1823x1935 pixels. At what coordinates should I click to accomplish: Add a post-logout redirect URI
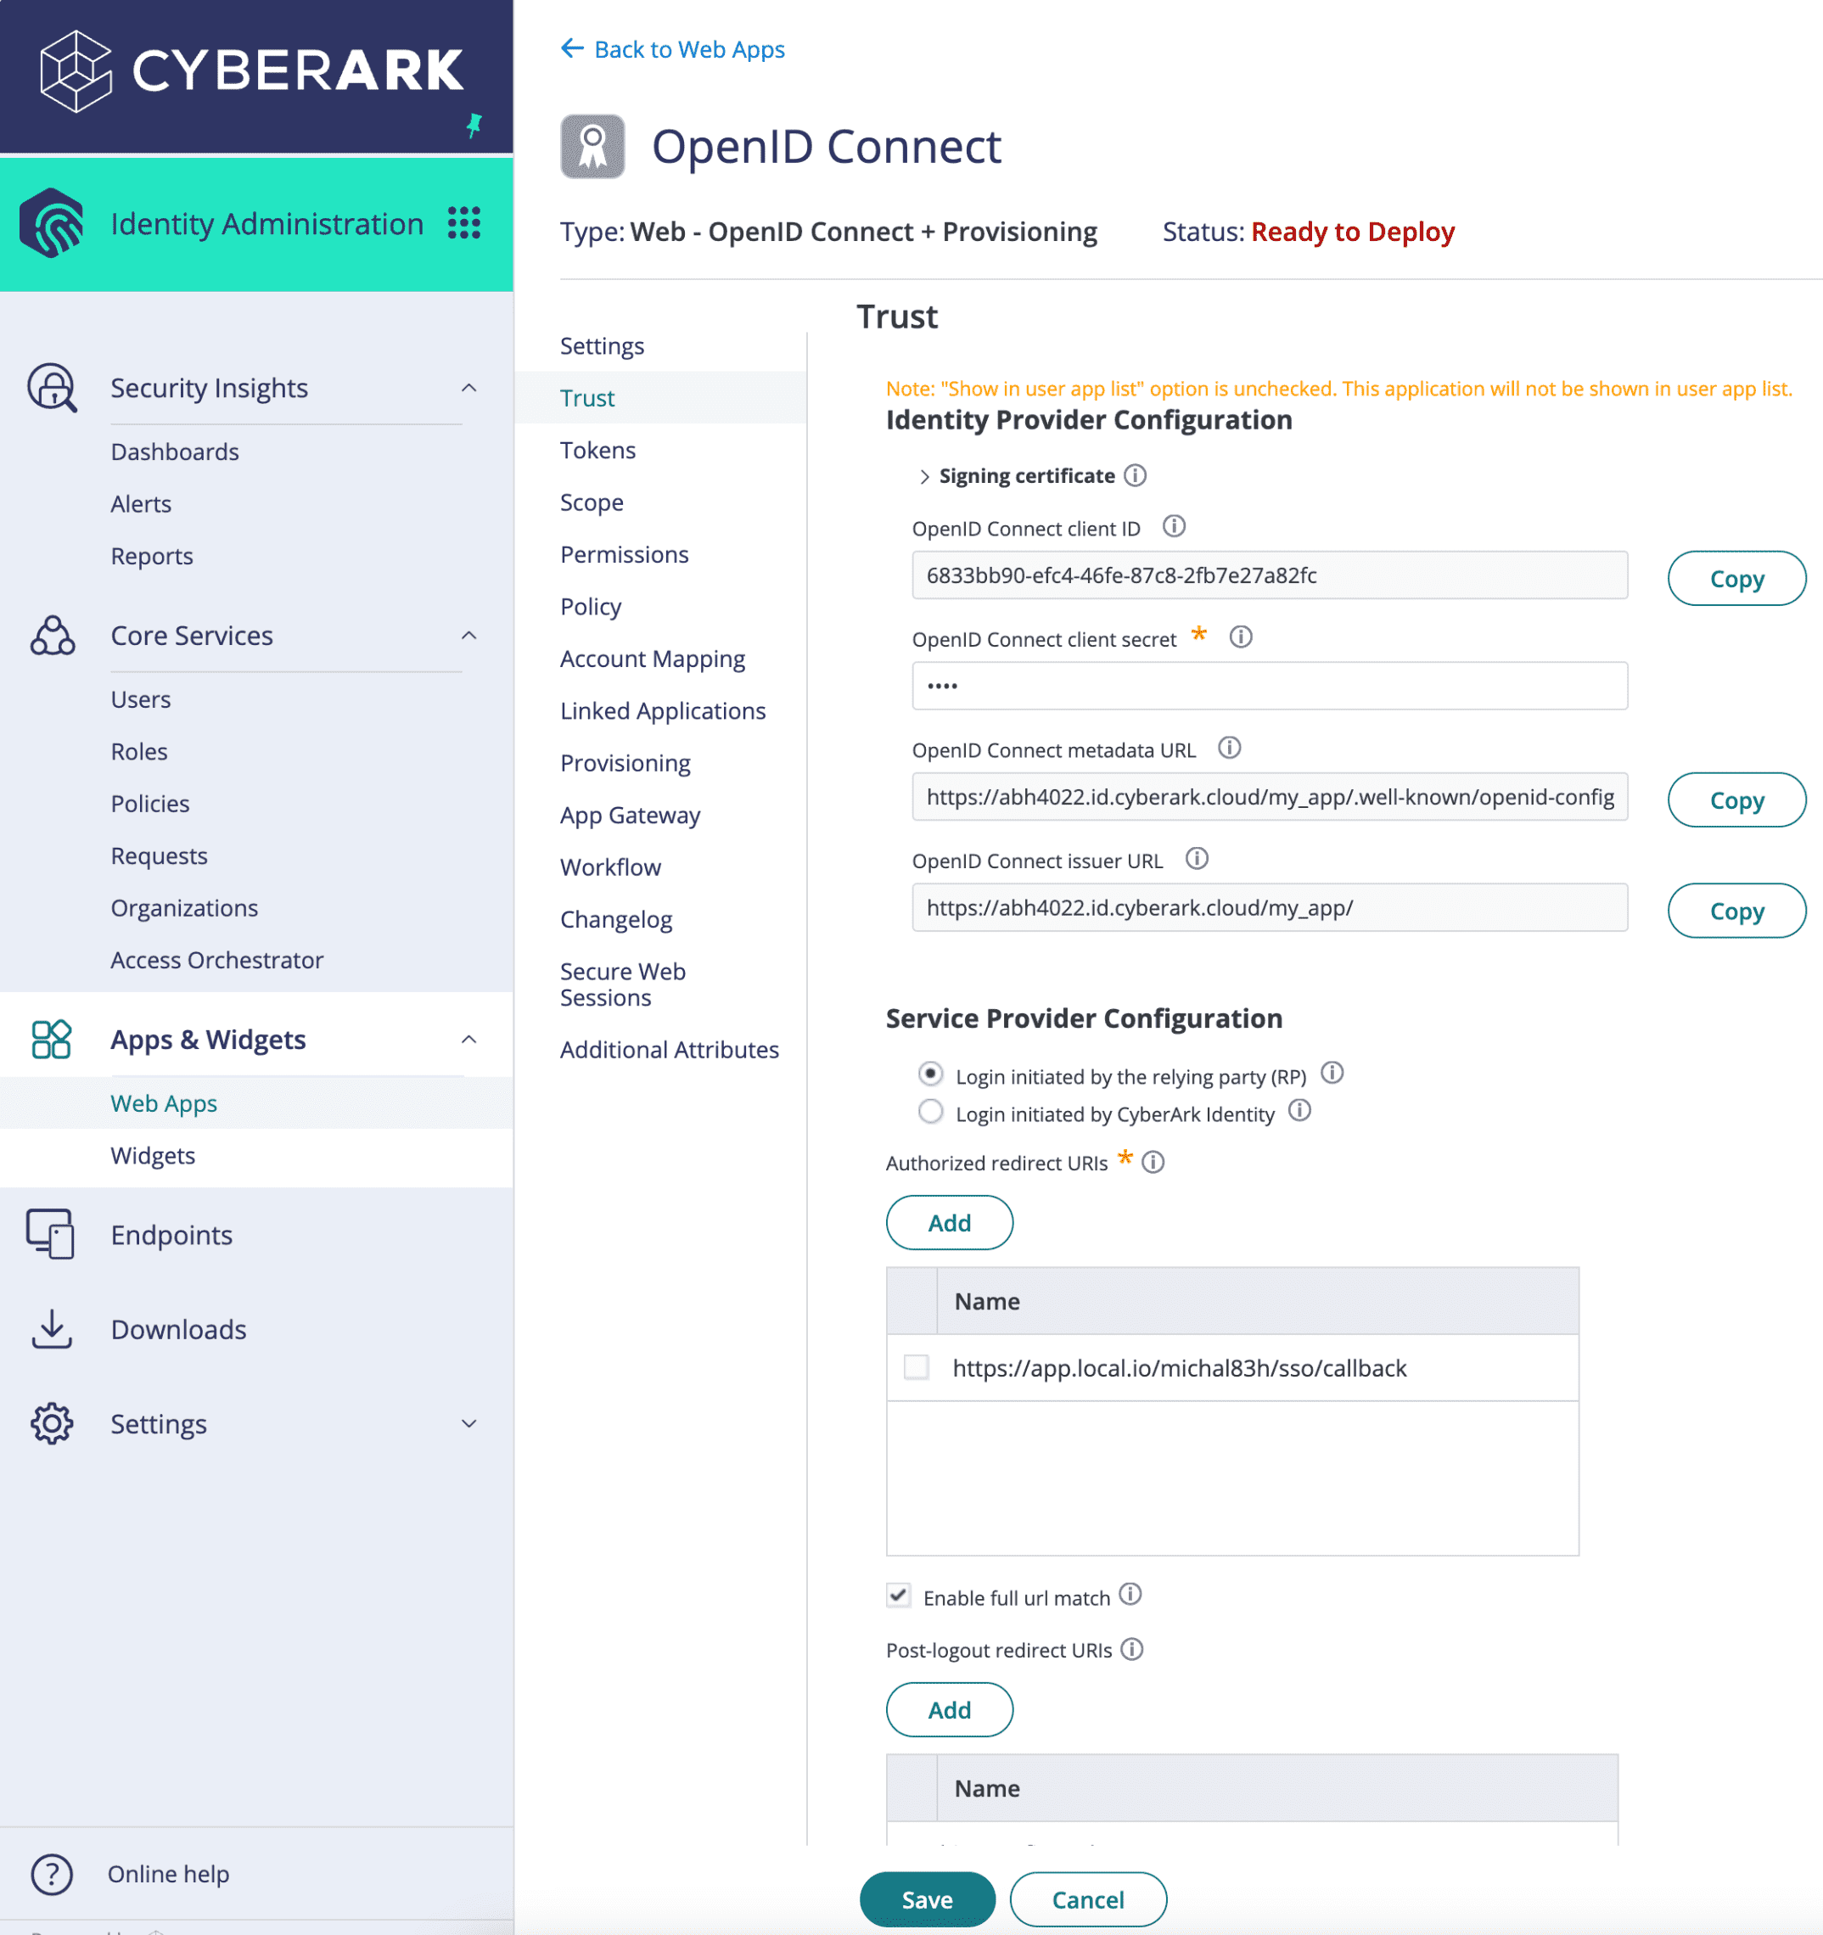pyautogui.click(x=949, y=1709)
